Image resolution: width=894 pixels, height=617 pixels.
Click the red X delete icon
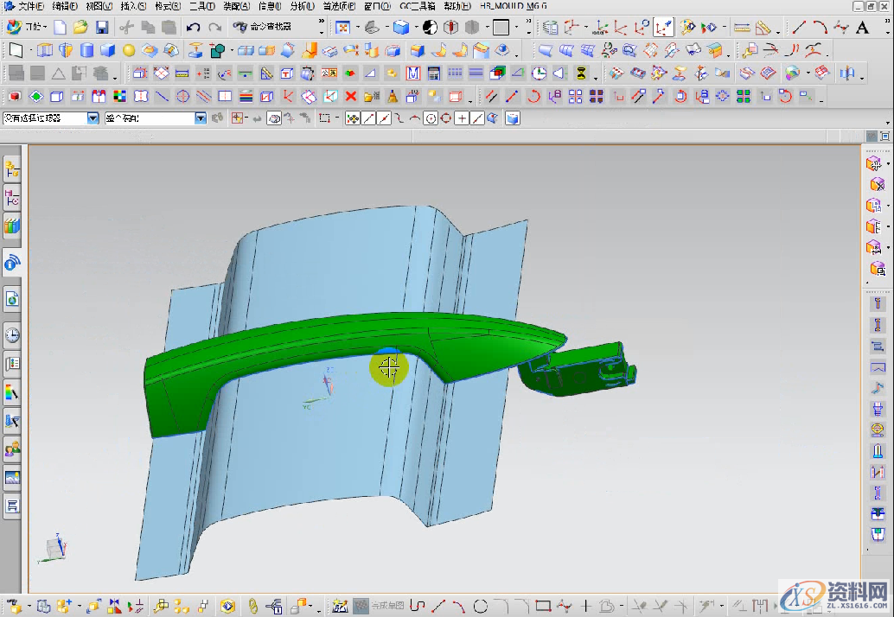pos(351,96)
